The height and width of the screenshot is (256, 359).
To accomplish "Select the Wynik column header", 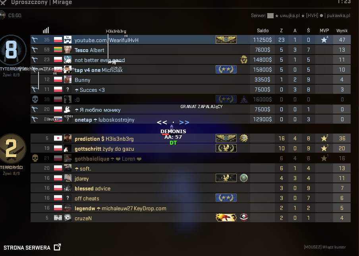I will (x=342, y=31).
